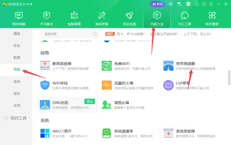Open the user avatar account icon
This screenshot has width=231, height=145.
pyautogui.click(x=188, y=4)
